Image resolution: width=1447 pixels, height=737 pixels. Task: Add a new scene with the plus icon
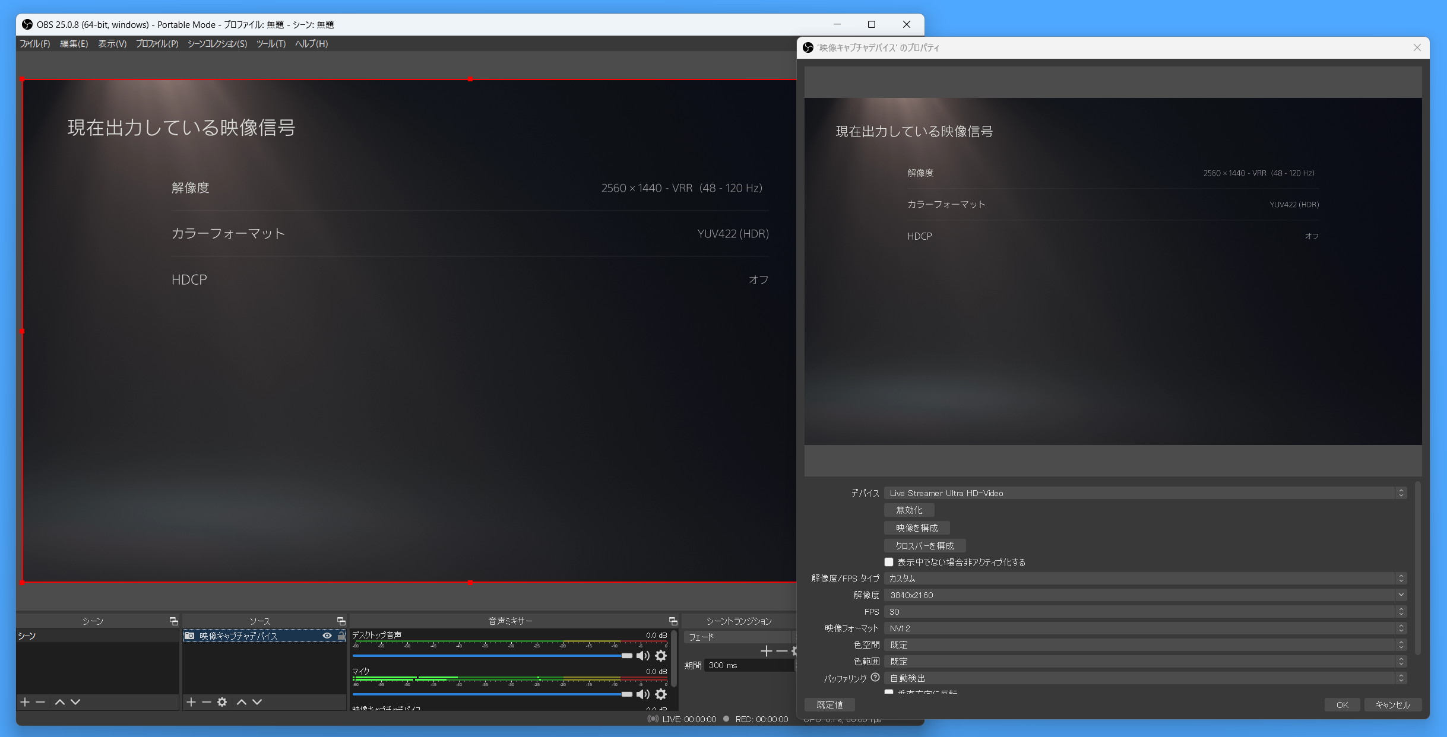[25, 702]
